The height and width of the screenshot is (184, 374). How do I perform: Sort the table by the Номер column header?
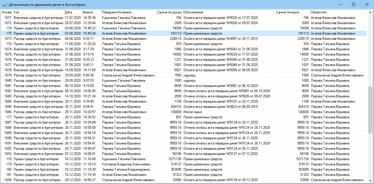tap(7, 12)
